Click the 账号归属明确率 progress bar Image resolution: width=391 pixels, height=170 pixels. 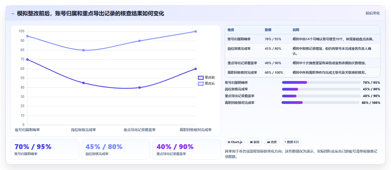pyautogui.click(x=321, y=82)
